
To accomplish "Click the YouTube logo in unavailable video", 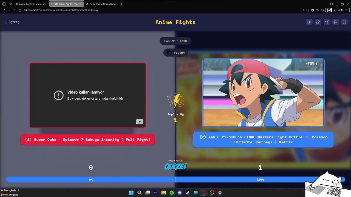I will coord(140,122).
